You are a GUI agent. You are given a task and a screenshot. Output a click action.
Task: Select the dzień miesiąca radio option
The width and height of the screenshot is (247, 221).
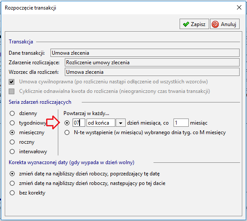point(67,123)
